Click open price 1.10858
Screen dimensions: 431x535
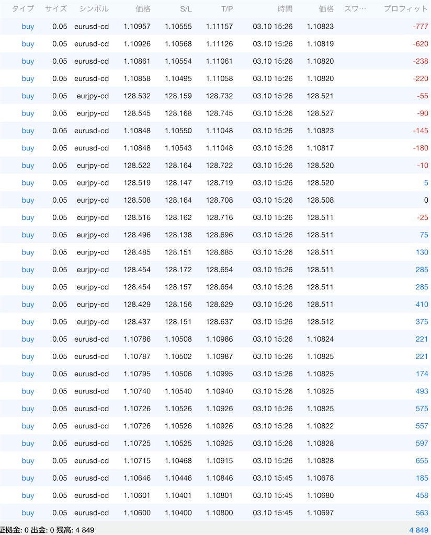pos(137,78)
